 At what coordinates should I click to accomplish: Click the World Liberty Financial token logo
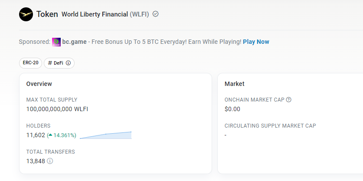[26, 14]
